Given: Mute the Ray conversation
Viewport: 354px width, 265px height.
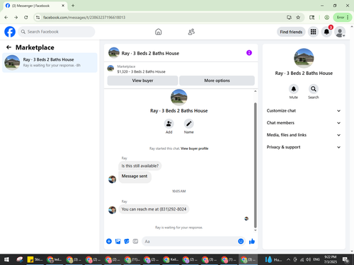Looking at the screenshot, I should click(294, 89).
